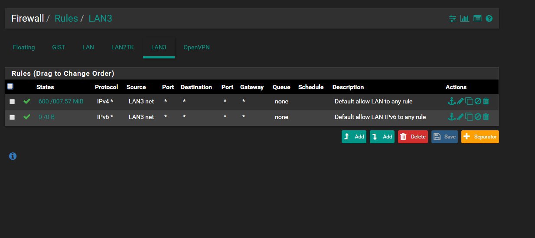Click the Queue column header
535x238 pixels.
tap(281, 87)
